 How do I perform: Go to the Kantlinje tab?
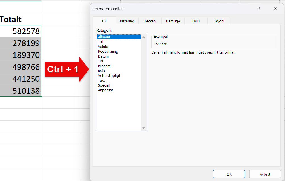click(173, 21)
